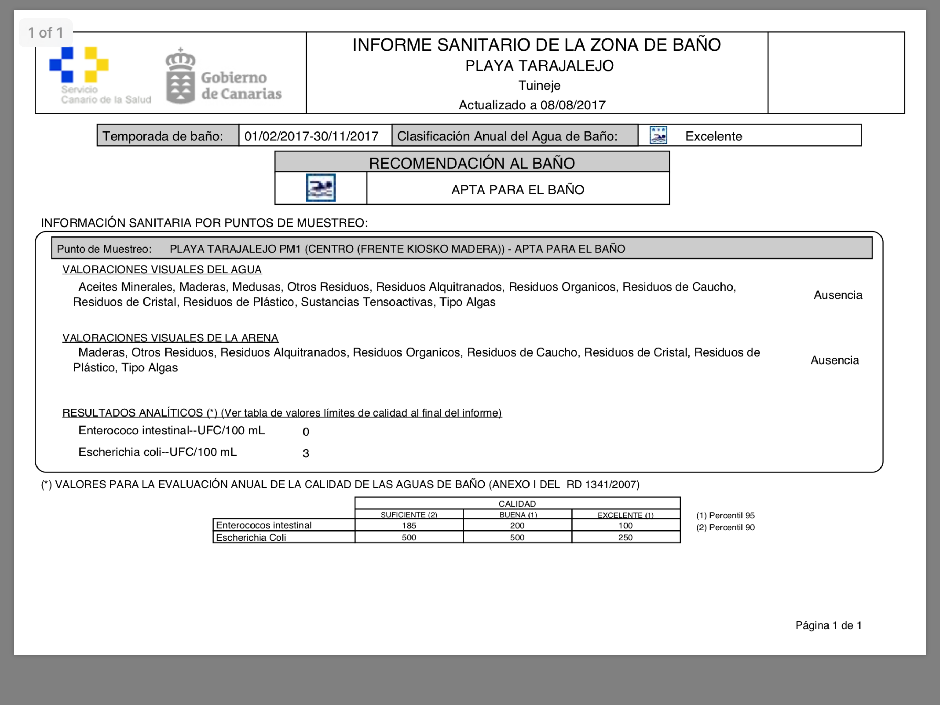The image size is (940, 705).
Task: Click 'Clasificación Anual del Agua de Baño:' cell
Action: [x=515, y=135]
